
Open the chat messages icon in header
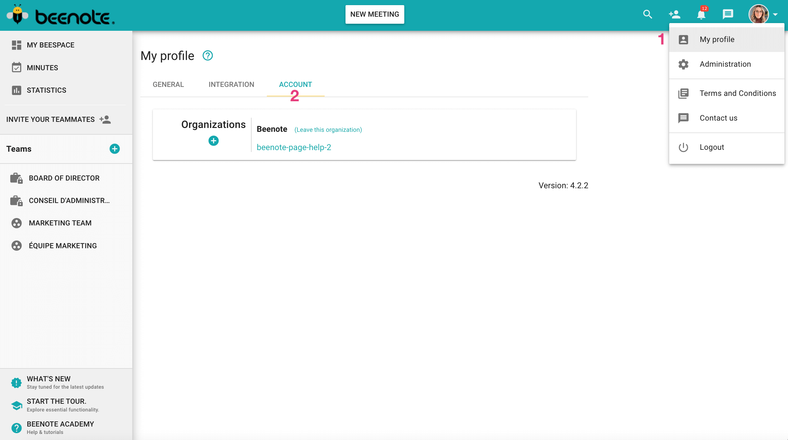pyautogui.click(x=728, y=14)
